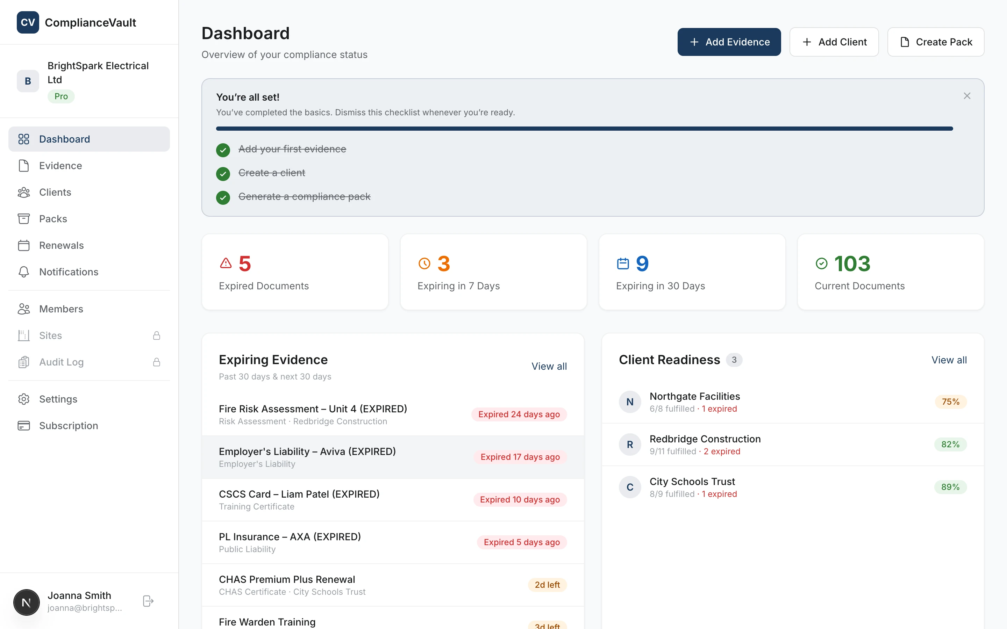Click the lock icon beside Audit Log
Viewport: 1007px width, 629px height.
click(156, 362)
